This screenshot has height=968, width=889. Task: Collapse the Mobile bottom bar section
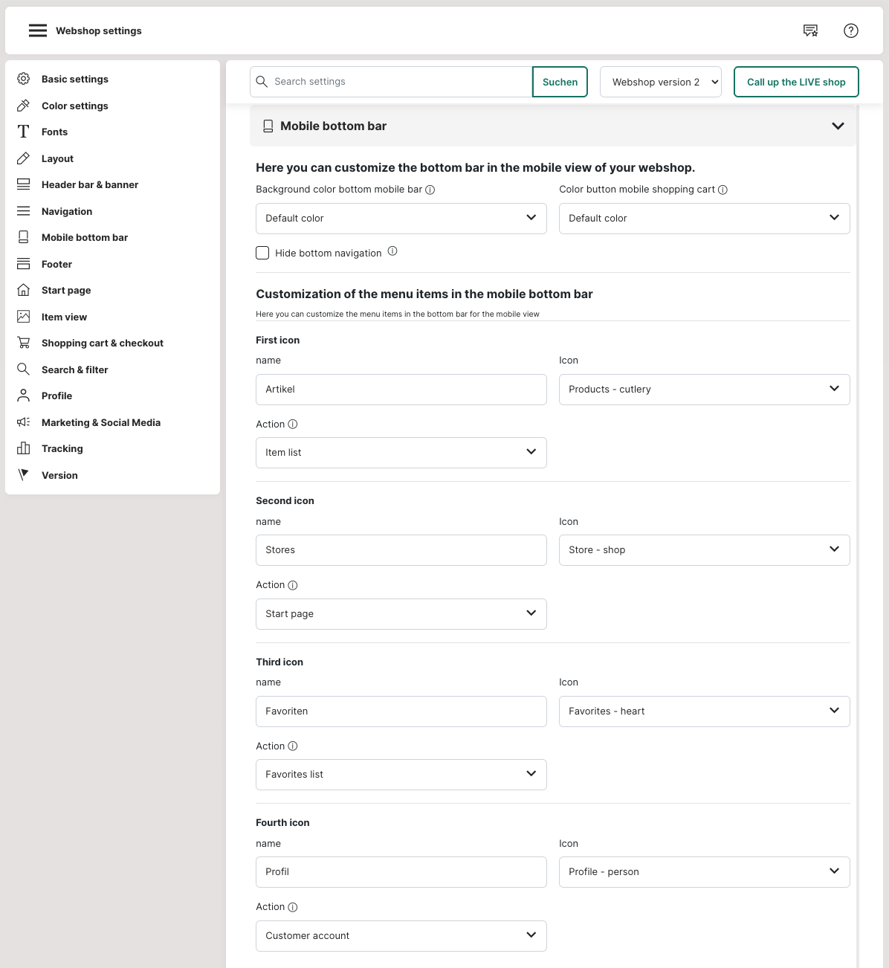tap(838, 126)
